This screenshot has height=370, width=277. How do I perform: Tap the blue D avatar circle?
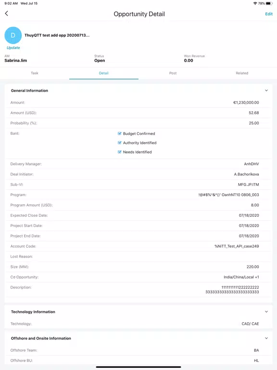tap(13, 35)
